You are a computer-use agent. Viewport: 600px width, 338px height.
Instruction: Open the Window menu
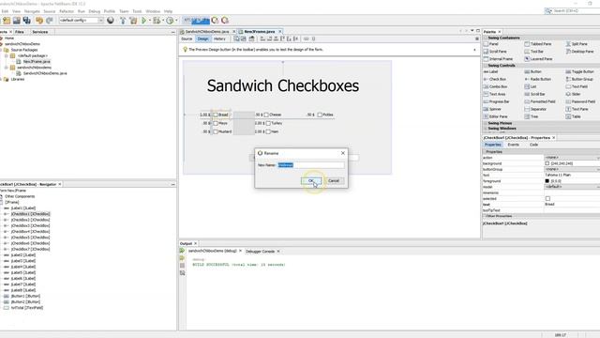[153, 11]
